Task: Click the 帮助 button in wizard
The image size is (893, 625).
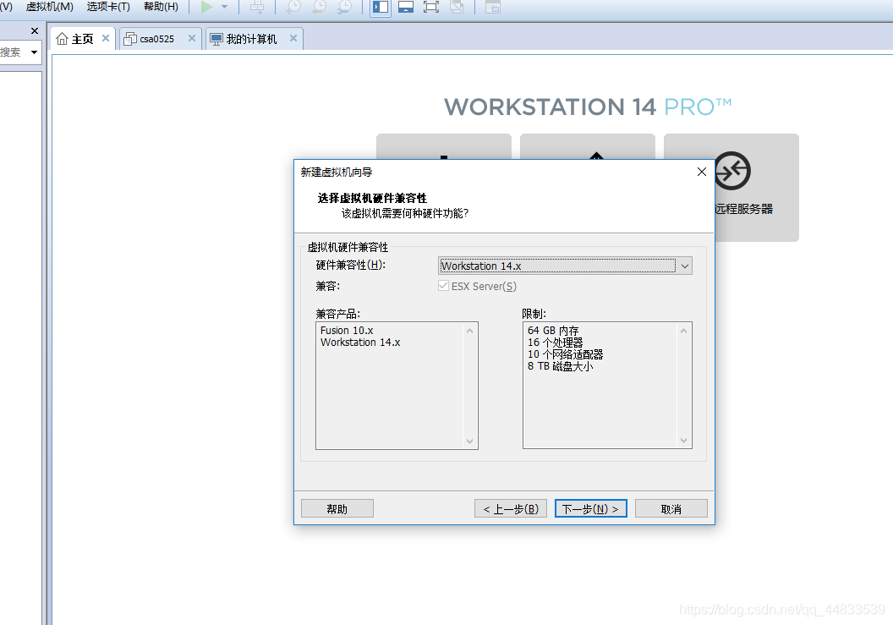Action: 337,509
